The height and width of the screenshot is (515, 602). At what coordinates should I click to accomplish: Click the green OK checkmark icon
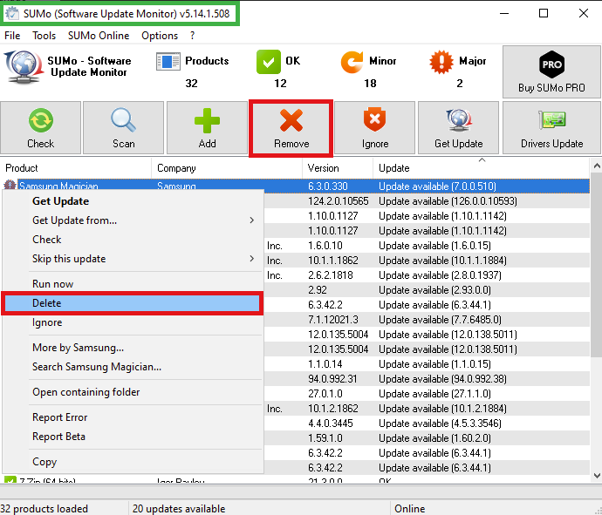point(269,62)
